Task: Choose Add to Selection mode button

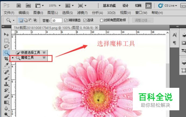Action: [26, 20]
